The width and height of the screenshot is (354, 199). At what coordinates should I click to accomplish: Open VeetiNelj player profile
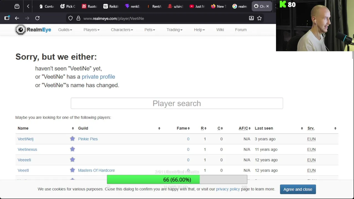[x=25, y=139]
